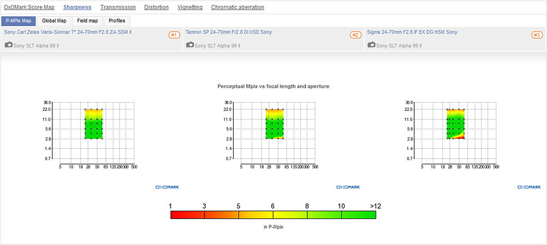Click the camera icon under the Sigma lens

[x=372, y=45]
